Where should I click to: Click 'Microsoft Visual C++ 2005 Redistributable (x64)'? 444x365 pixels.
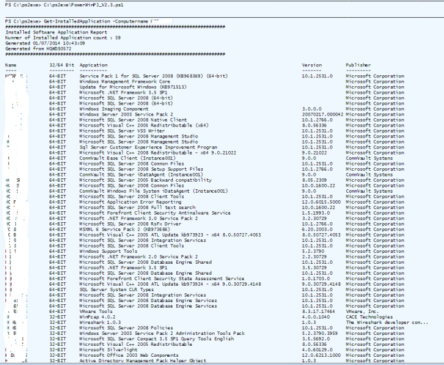144,125
